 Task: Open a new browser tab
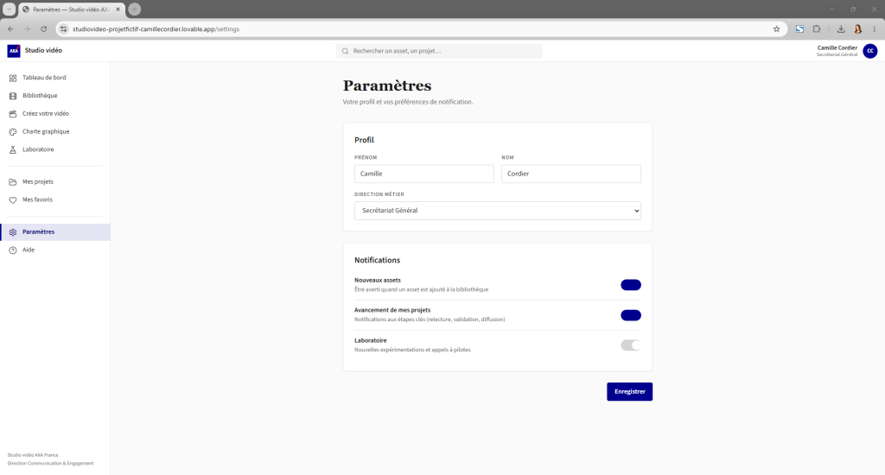[x=134, y=9]
